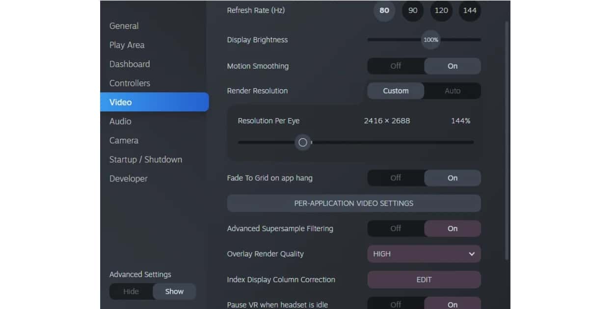Open Per-Application Video Settings

pyautogui.click(x=353, y=203)
